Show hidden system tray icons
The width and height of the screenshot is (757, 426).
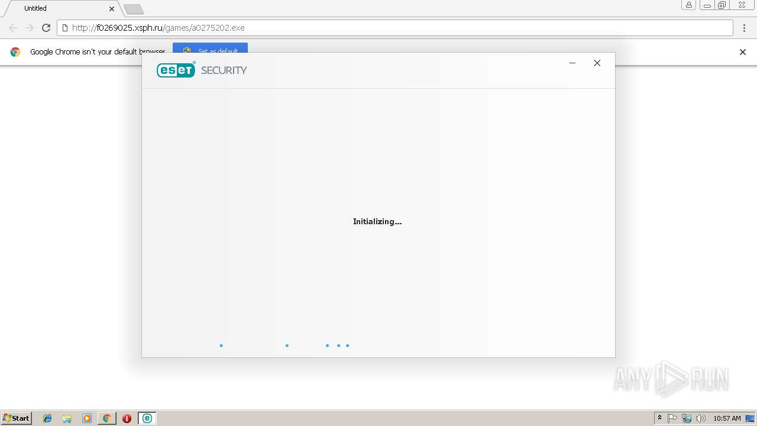[660, 418]
